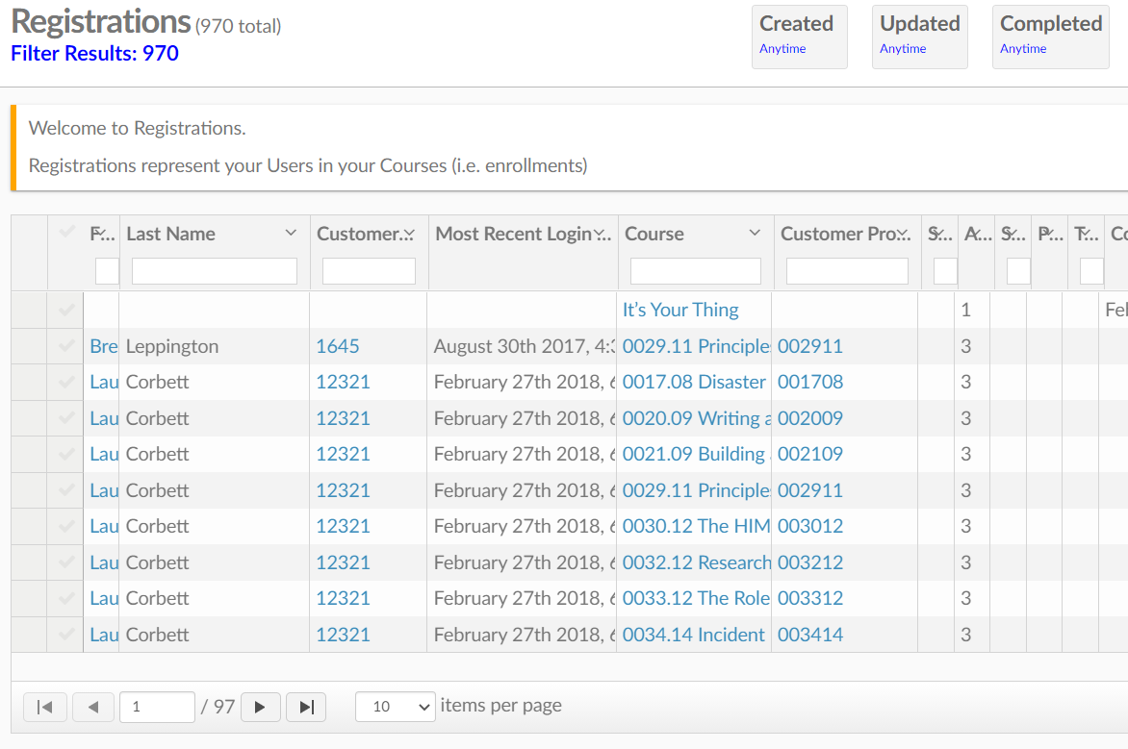The height and width of the screenshot is (749, 1128).
Task: Click the Customer filter field
Action: click(x=369, y=271)
